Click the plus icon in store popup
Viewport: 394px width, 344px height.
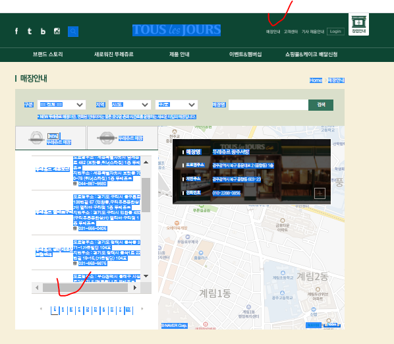320,193
